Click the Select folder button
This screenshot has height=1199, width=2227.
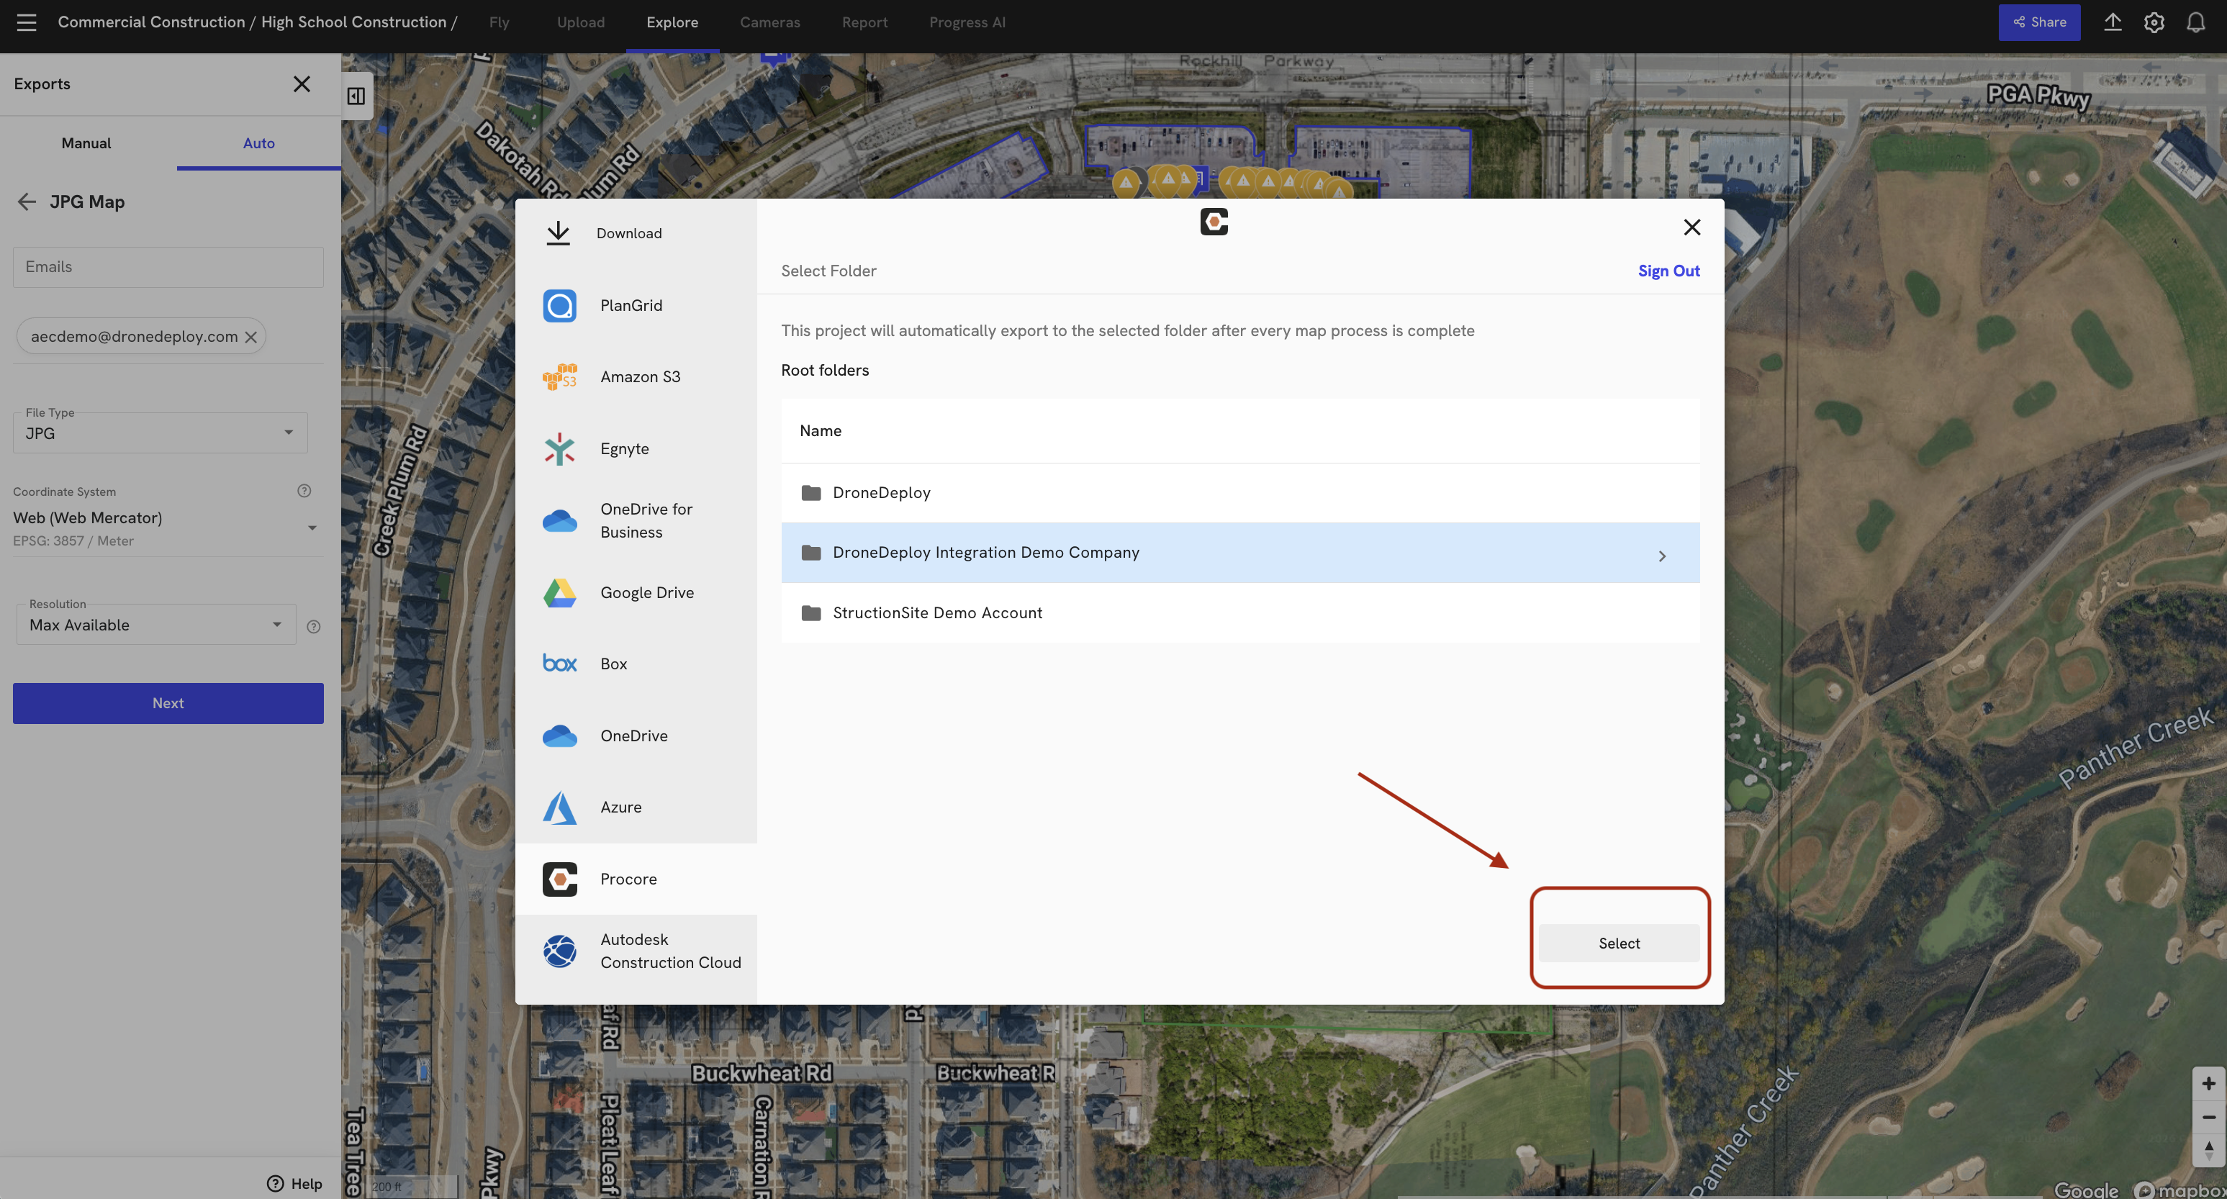1618,943
